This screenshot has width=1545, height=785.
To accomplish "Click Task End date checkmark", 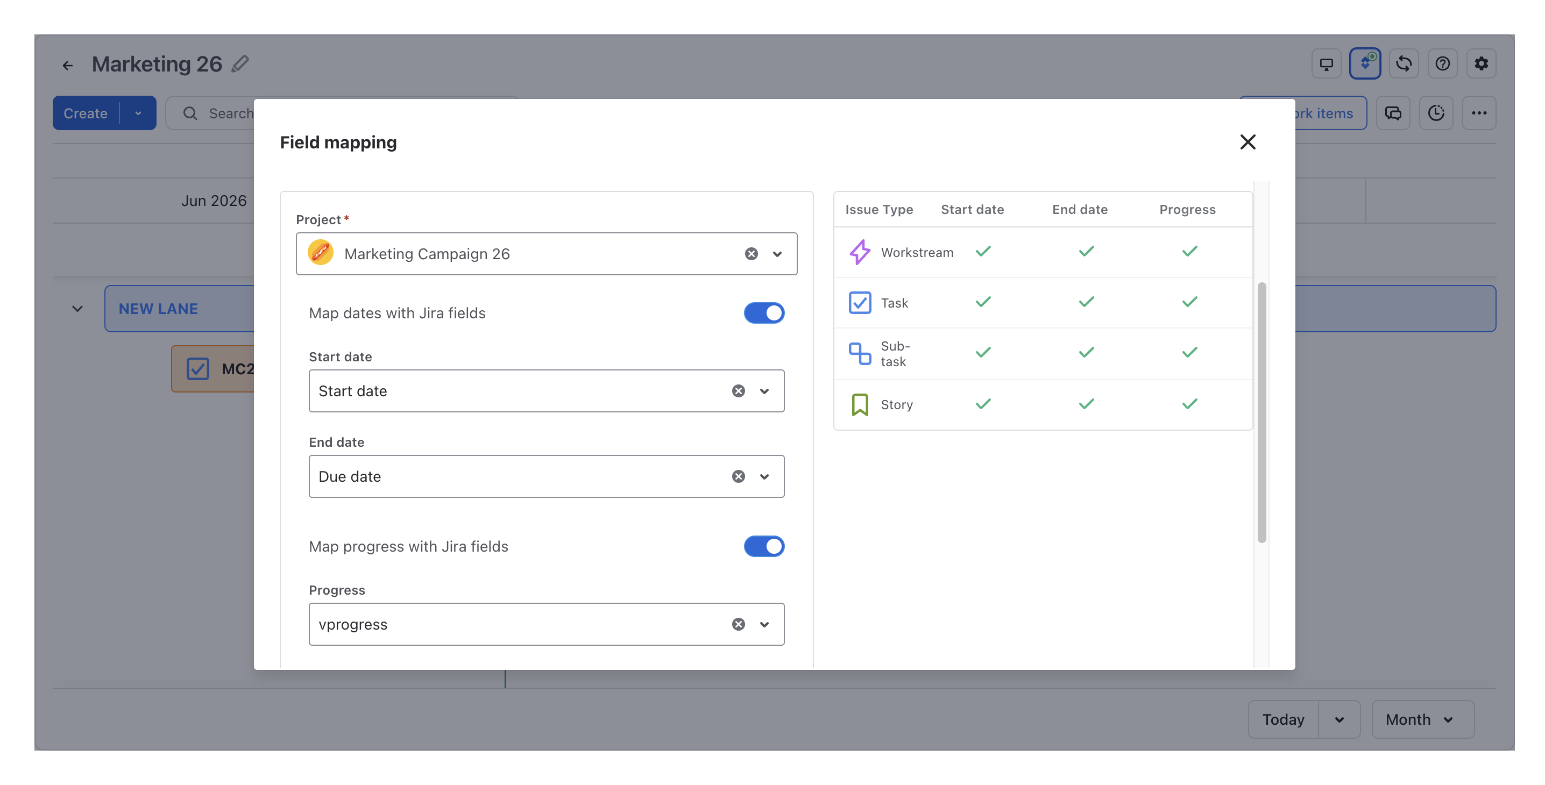I will [x=1086, y=302].
